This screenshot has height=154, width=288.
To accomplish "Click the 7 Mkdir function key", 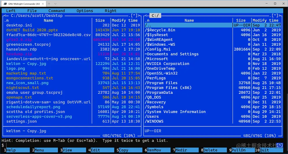I will tap(185, 150).
